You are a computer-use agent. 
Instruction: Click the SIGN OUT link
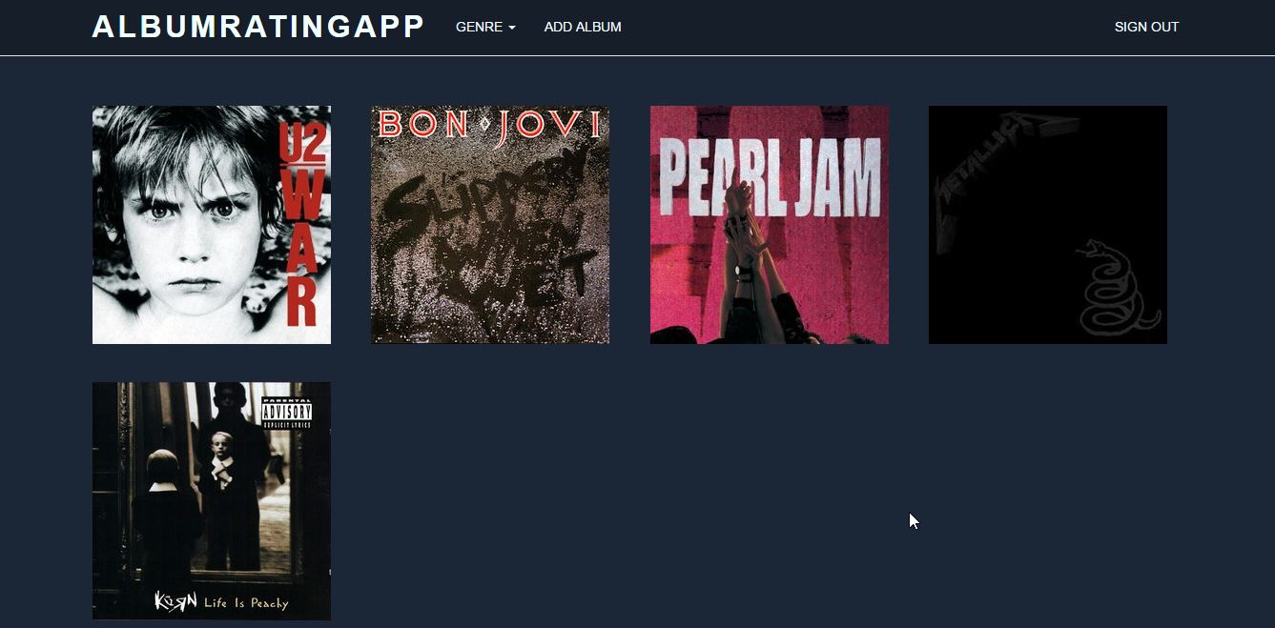tap(1146, 27)
